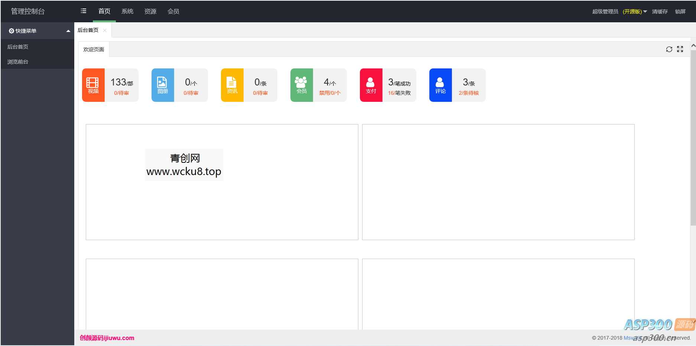Enter fullscreen using the expand icon
Screen dimensions: 696x346
(x=680, y=49)
